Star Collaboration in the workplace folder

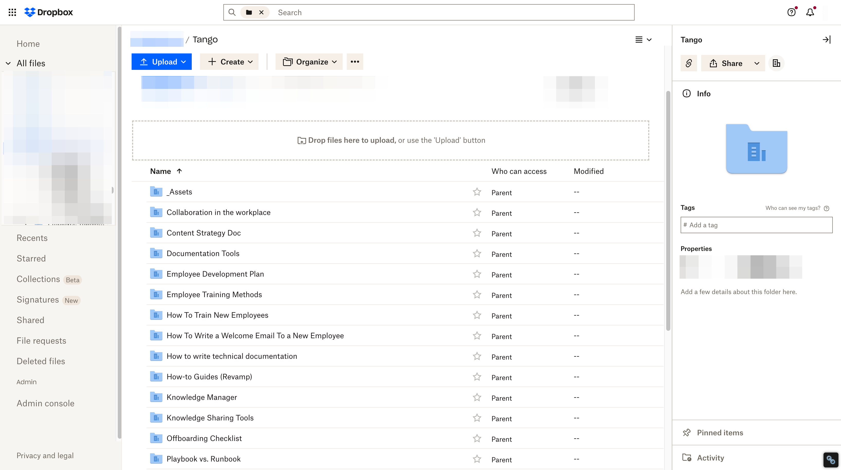tap(477, 212)
